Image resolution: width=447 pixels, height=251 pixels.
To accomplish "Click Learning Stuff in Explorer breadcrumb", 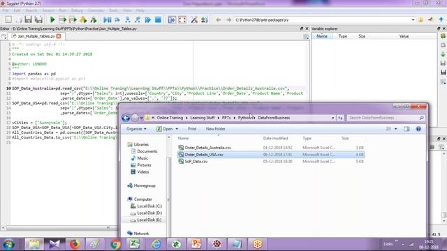I will (202, 118).
